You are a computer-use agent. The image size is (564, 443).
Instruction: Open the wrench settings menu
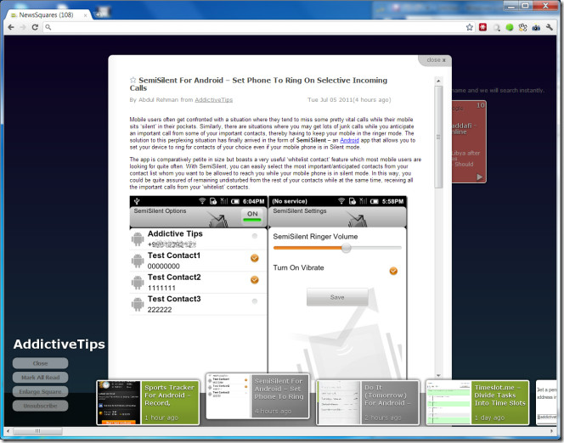(x=550, y=27)
